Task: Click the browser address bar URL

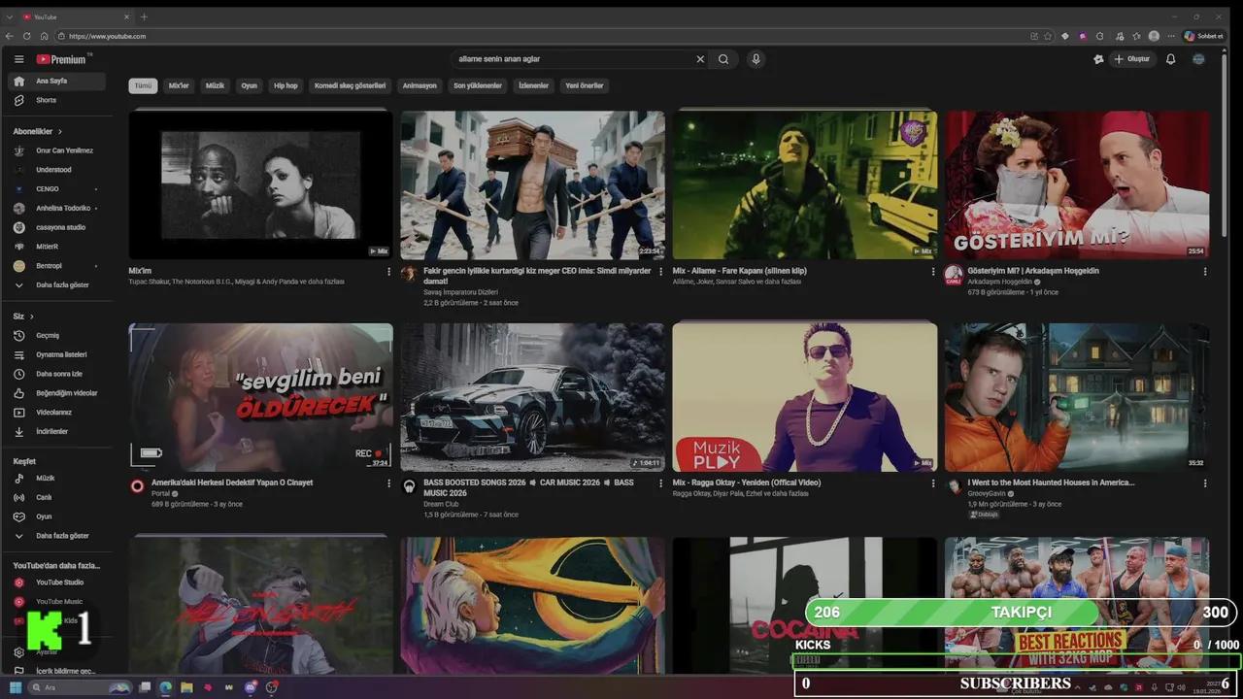Action: (x=107, y=36)
